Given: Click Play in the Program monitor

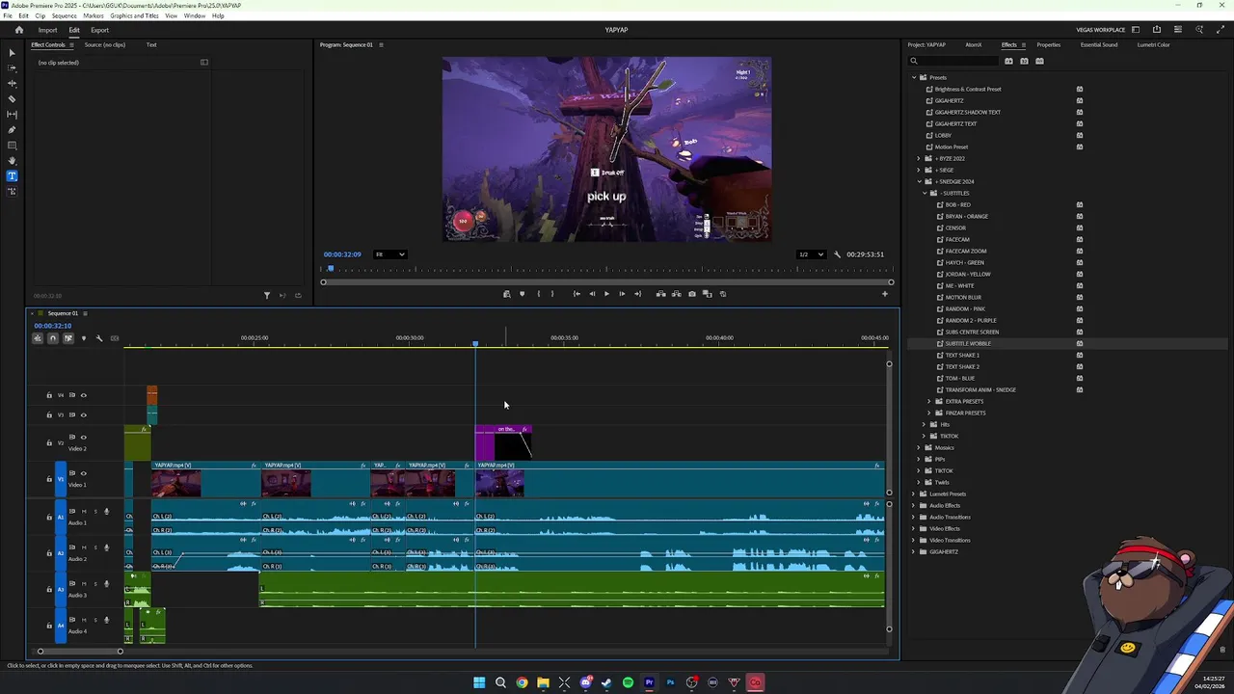Looking at the screenshot, I should 606,294.
